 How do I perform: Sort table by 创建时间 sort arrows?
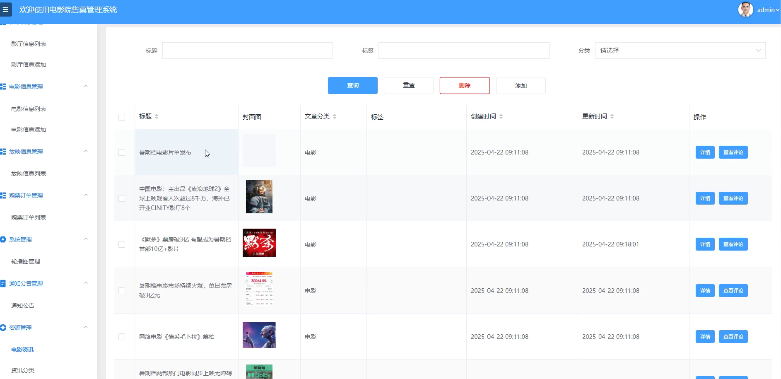501,116
